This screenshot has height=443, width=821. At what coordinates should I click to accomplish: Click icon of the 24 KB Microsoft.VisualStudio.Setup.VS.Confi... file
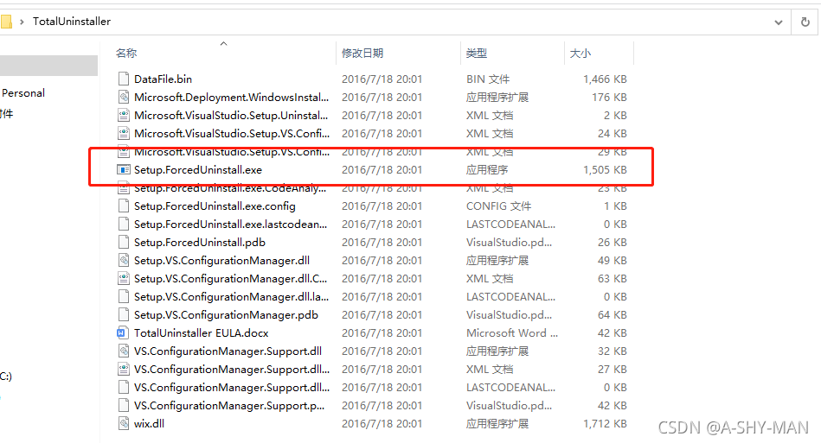point(124,133)
